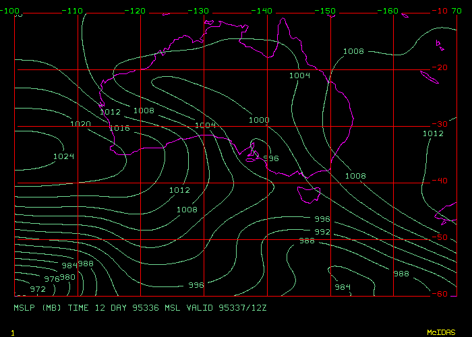
Task: Click the 976 isobar label
Action: [52, 279]
